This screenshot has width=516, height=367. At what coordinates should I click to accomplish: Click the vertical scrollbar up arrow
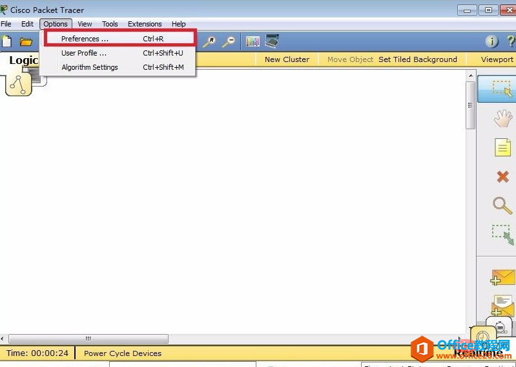tap(471, 76)
